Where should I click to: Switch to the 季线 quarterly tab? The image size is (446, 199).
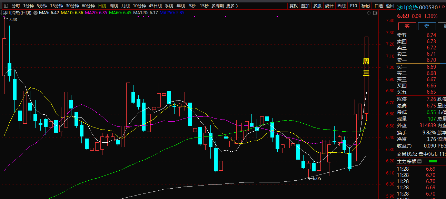[169, 6]
